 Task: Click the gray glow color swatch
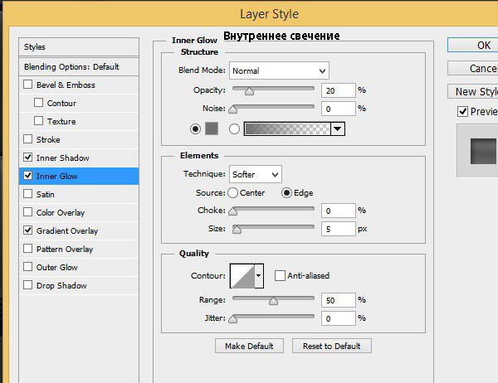pos(211,128)
